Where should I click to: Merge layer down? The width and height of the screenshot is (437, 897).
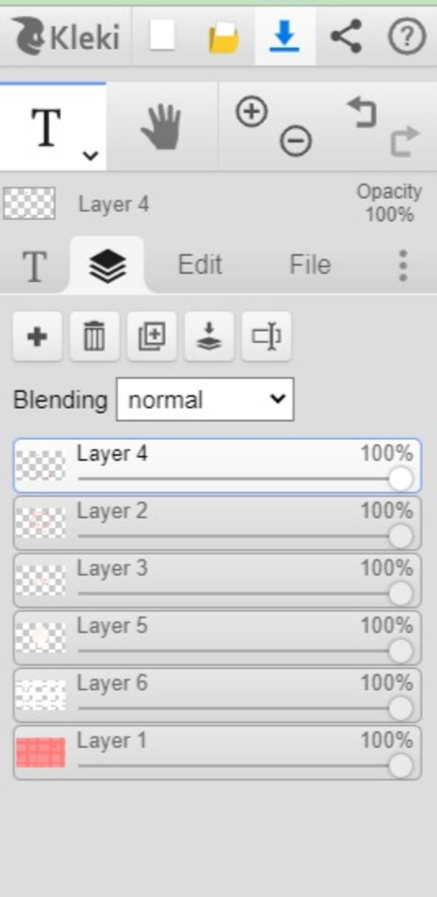[209, 336]
